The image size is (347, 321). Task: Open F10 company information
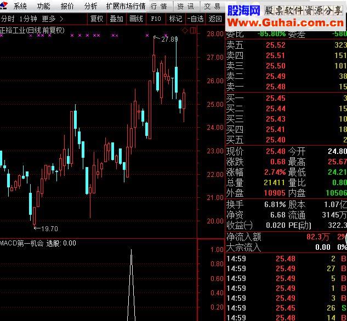pos(156,19)
